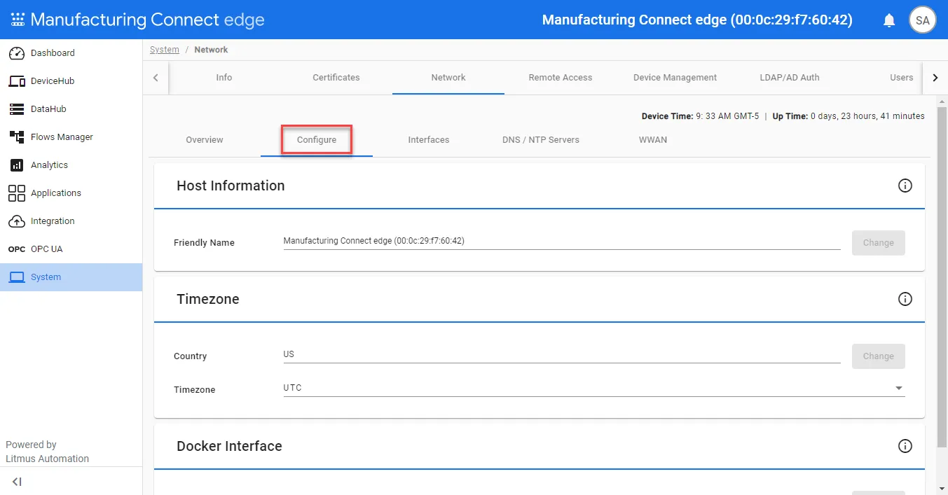
Task: Click Change button for Country
Action: coord(879,356)
